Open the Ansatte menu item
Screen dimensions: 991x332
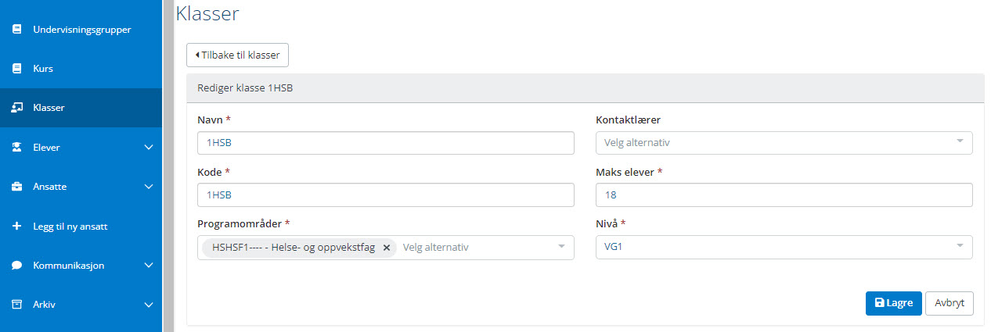(81, 187)
